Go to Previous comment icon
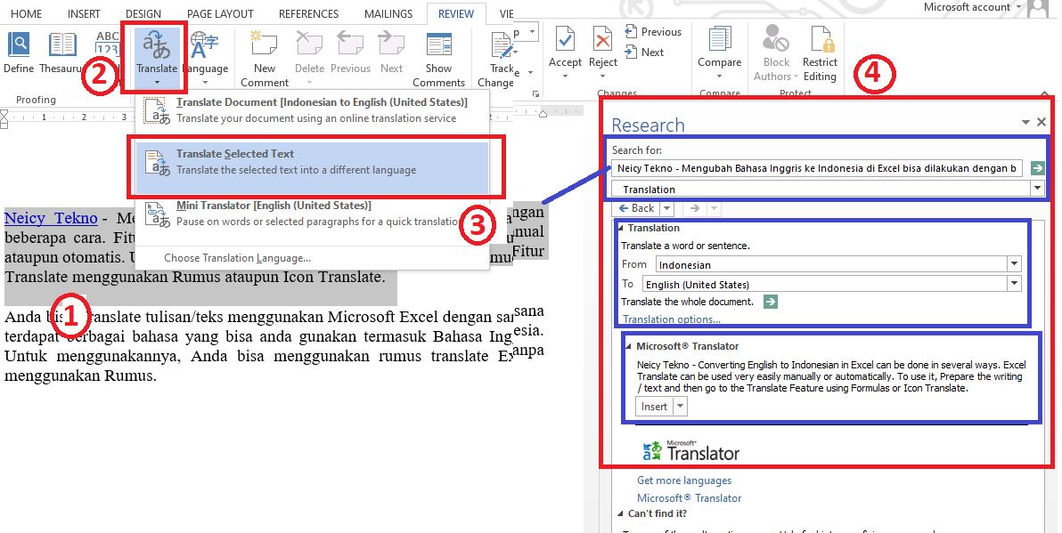 [350, 44]
